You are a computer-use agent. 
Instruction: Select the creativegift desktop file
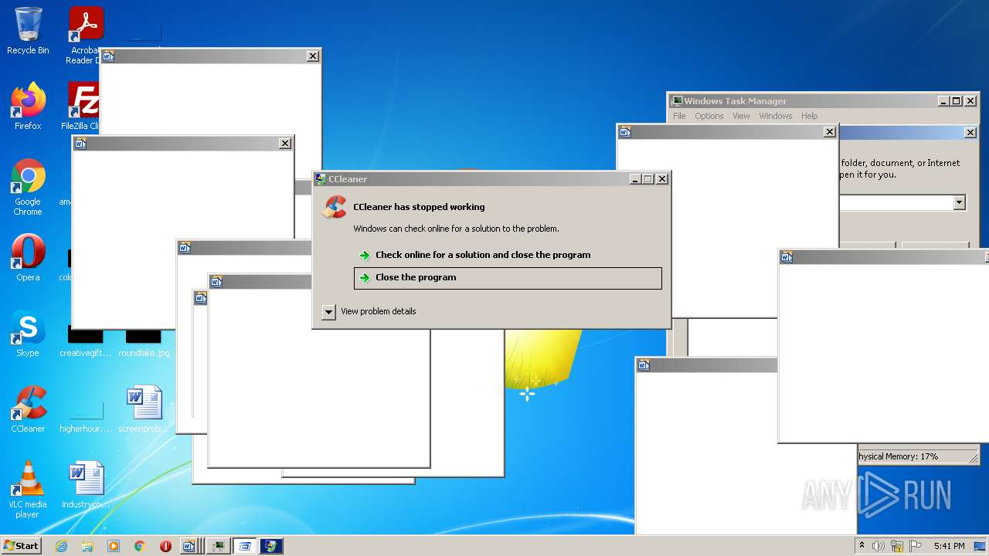click(x=86, y=344)
